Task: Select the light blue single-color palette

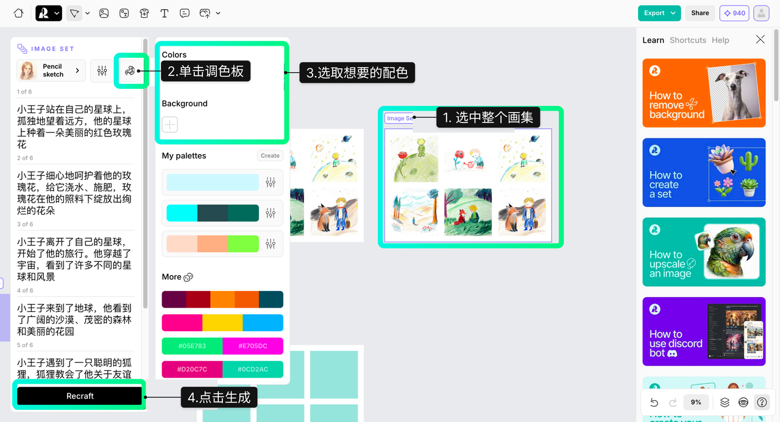Action: point(213,182)
